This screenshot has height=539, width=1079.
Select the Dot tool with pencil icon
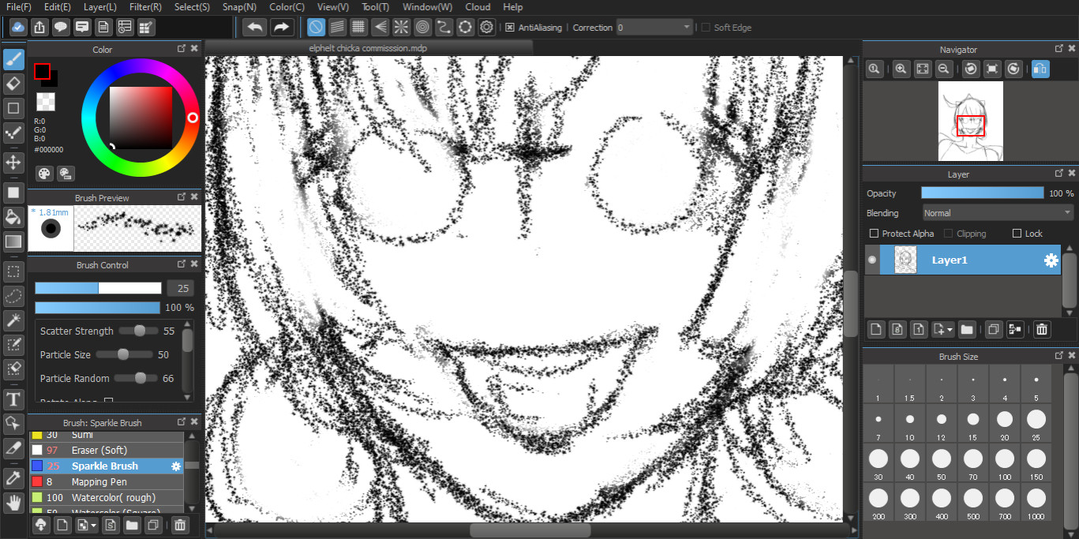tap(13, 132)
